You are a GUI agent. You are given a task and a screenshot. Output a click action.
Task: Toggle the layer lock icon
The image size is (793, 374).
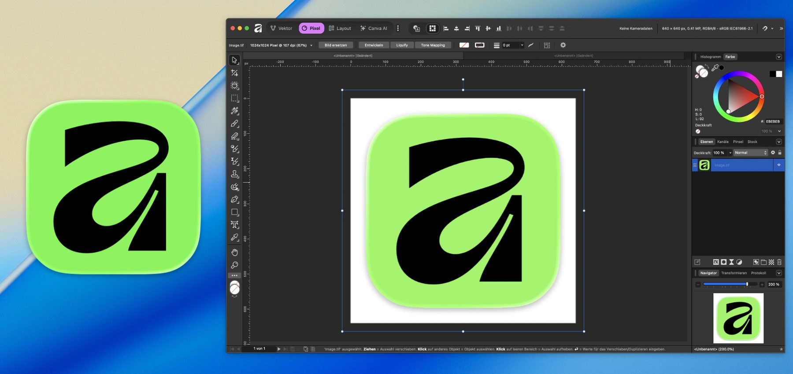[x=779, y=153]
